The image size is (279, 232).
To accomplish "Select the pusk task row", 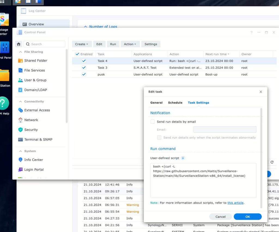I will (x=174, y=75).
